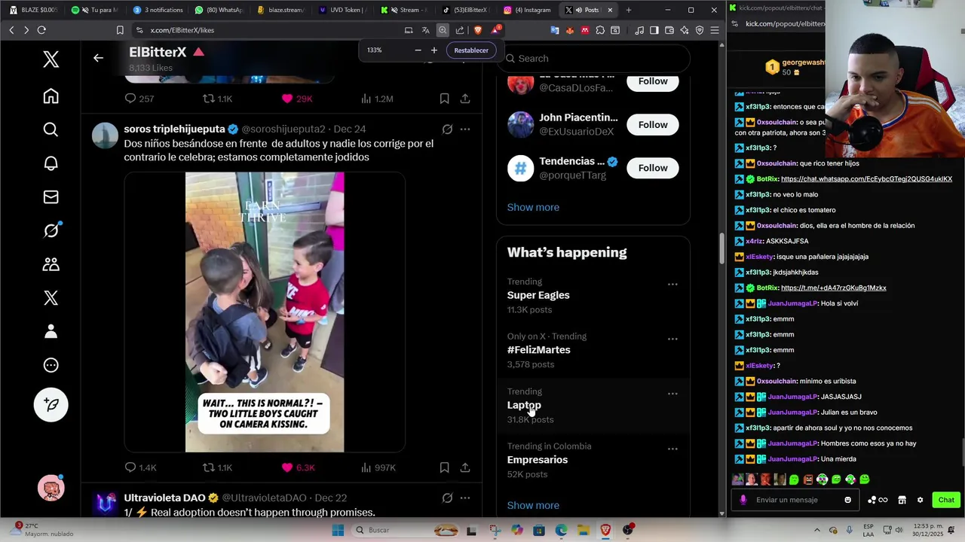Open more options on Ultravioleta DAO post
The height and width of the screenshot is (542, 965).
[465, 498]
